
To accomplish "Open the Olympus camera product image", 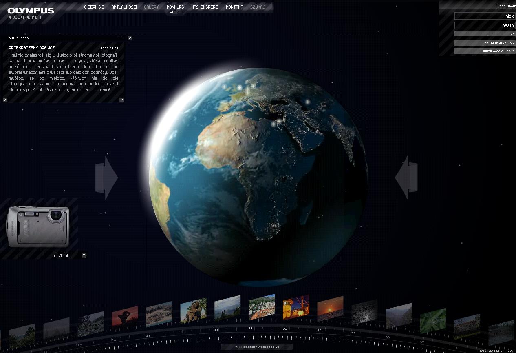I will click(39, 226).
